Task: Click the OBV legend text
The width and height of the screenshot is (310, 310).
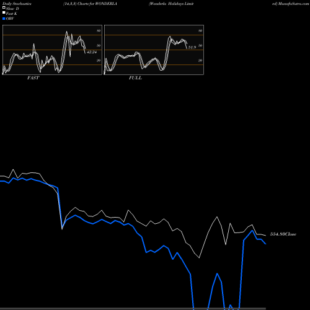Action: (10, 19)
